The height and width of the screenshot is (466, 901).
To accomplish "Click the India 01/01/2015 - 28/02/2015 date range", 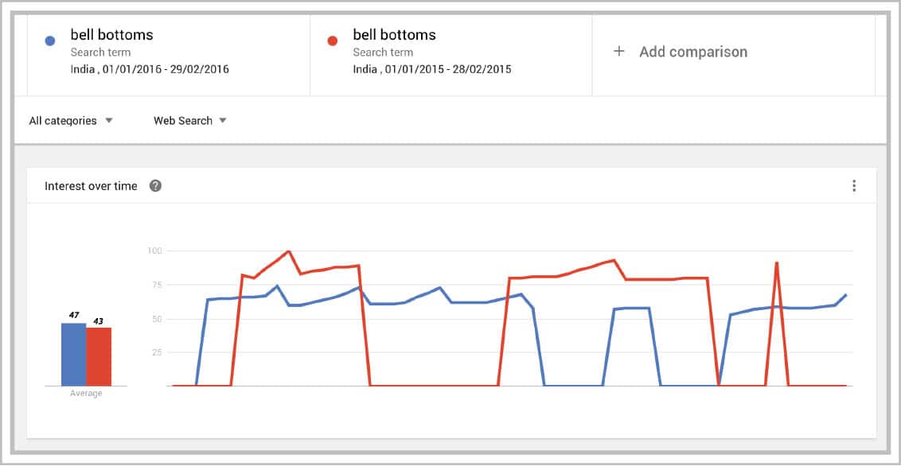I will click(x=432, y=69).
